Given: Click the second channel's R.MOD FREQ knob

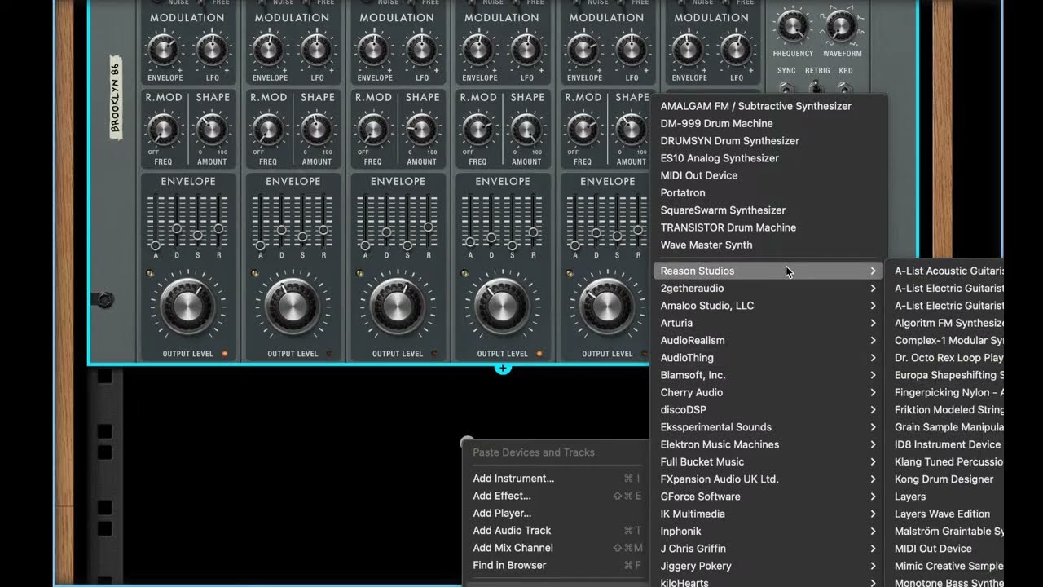Looking at the screenshot, I should coord(269,129).
